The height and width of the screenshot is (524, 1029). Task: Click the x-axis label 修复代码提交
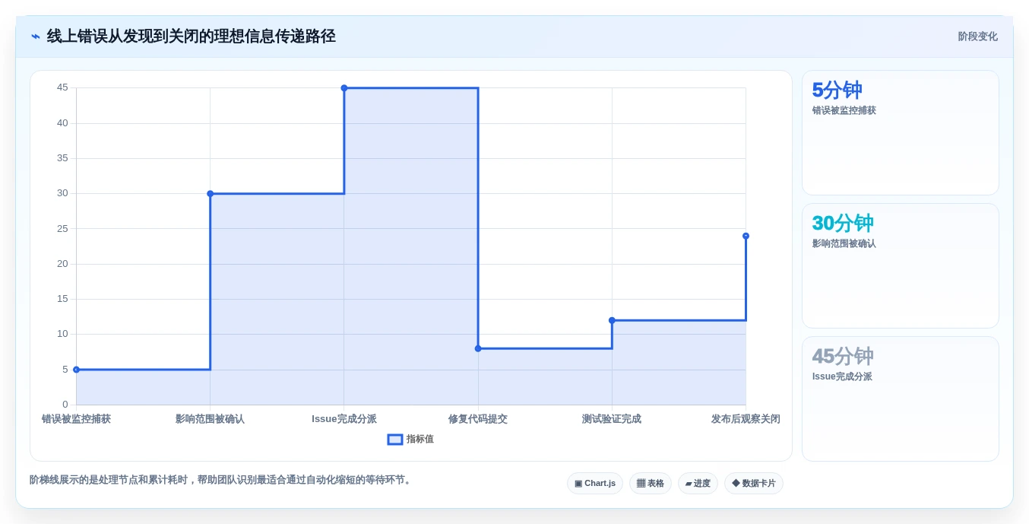pos(478,419)
